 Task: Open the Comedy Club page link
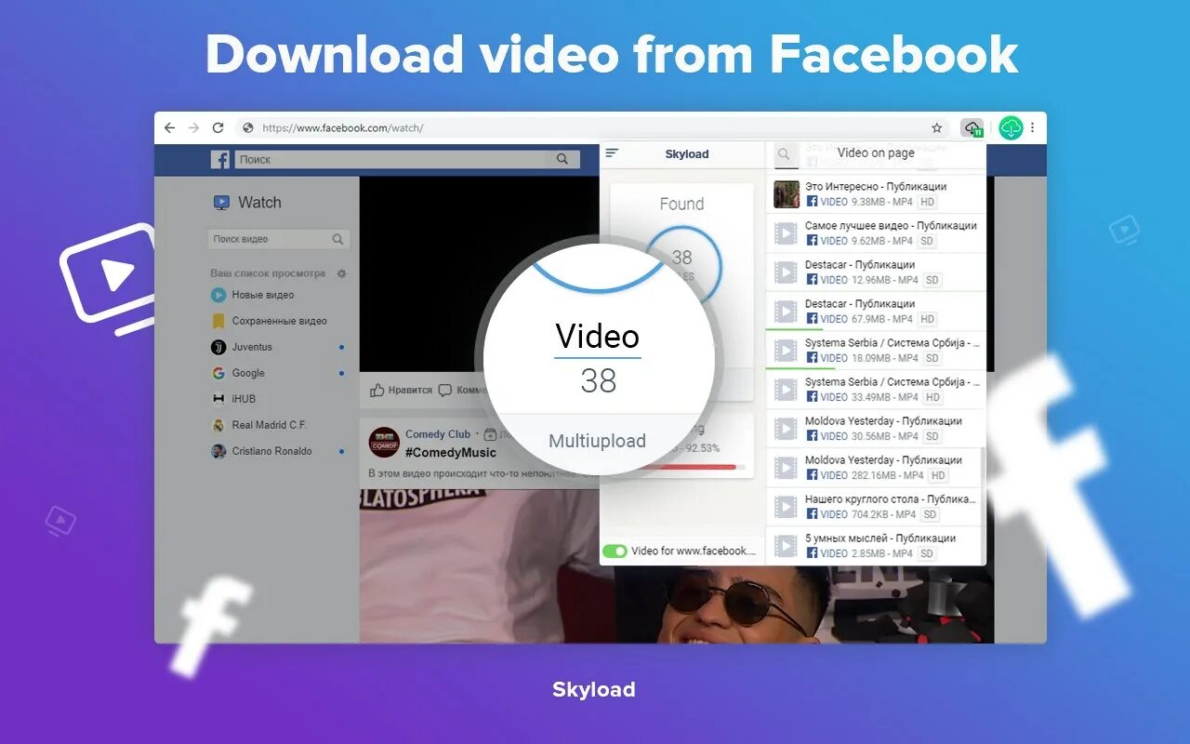click(x=438, y=434)
